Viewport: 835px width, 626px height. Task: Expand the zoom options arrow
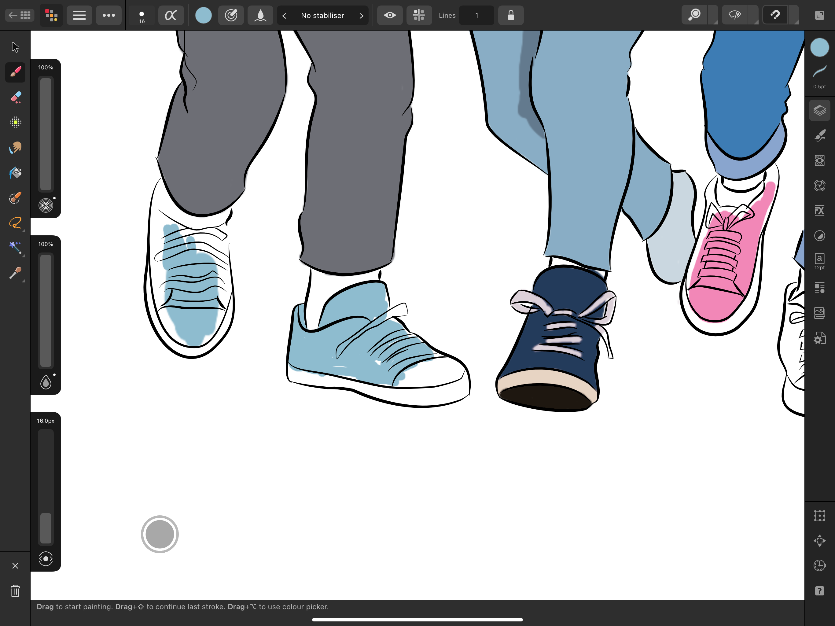pyautogui.click(x=713, y=16)
